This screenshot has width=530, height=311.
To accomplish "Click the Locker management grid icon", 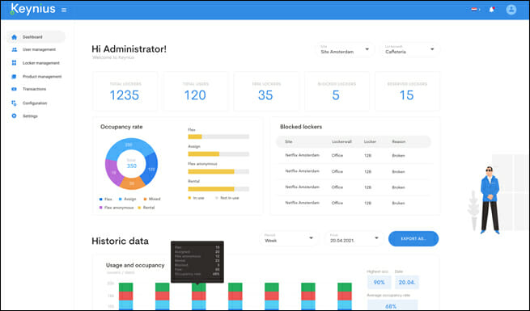I will (14, 63).
